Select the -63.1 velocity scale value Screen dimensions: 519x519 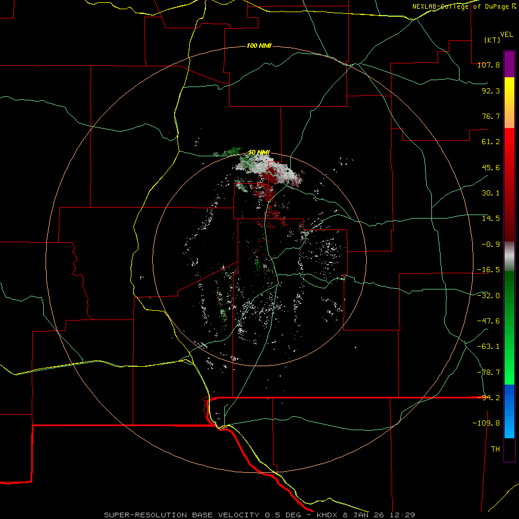tap(488, 347)
